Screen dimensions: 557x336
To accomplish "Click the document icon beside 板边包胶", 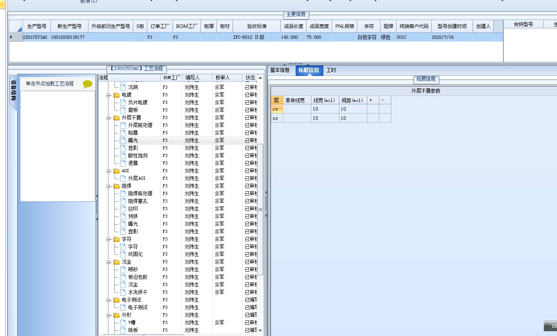I will pyautogui.click(x=123, y=277).
